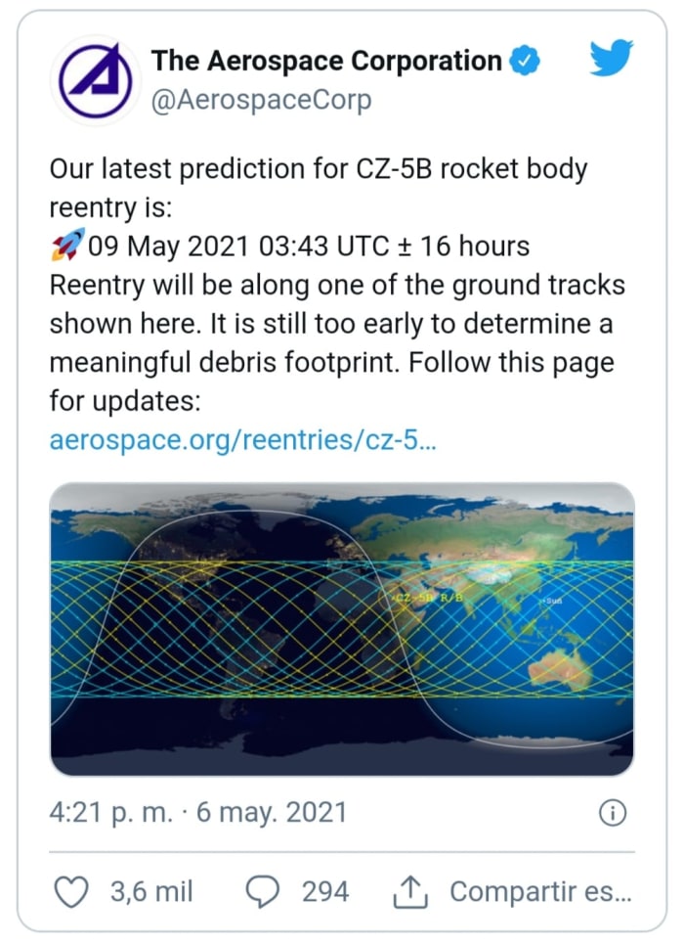Image resolution: width=684 pixels, height=943 pixels.
Task: Click the rocket emoji in the tweet
Action: 65,245
